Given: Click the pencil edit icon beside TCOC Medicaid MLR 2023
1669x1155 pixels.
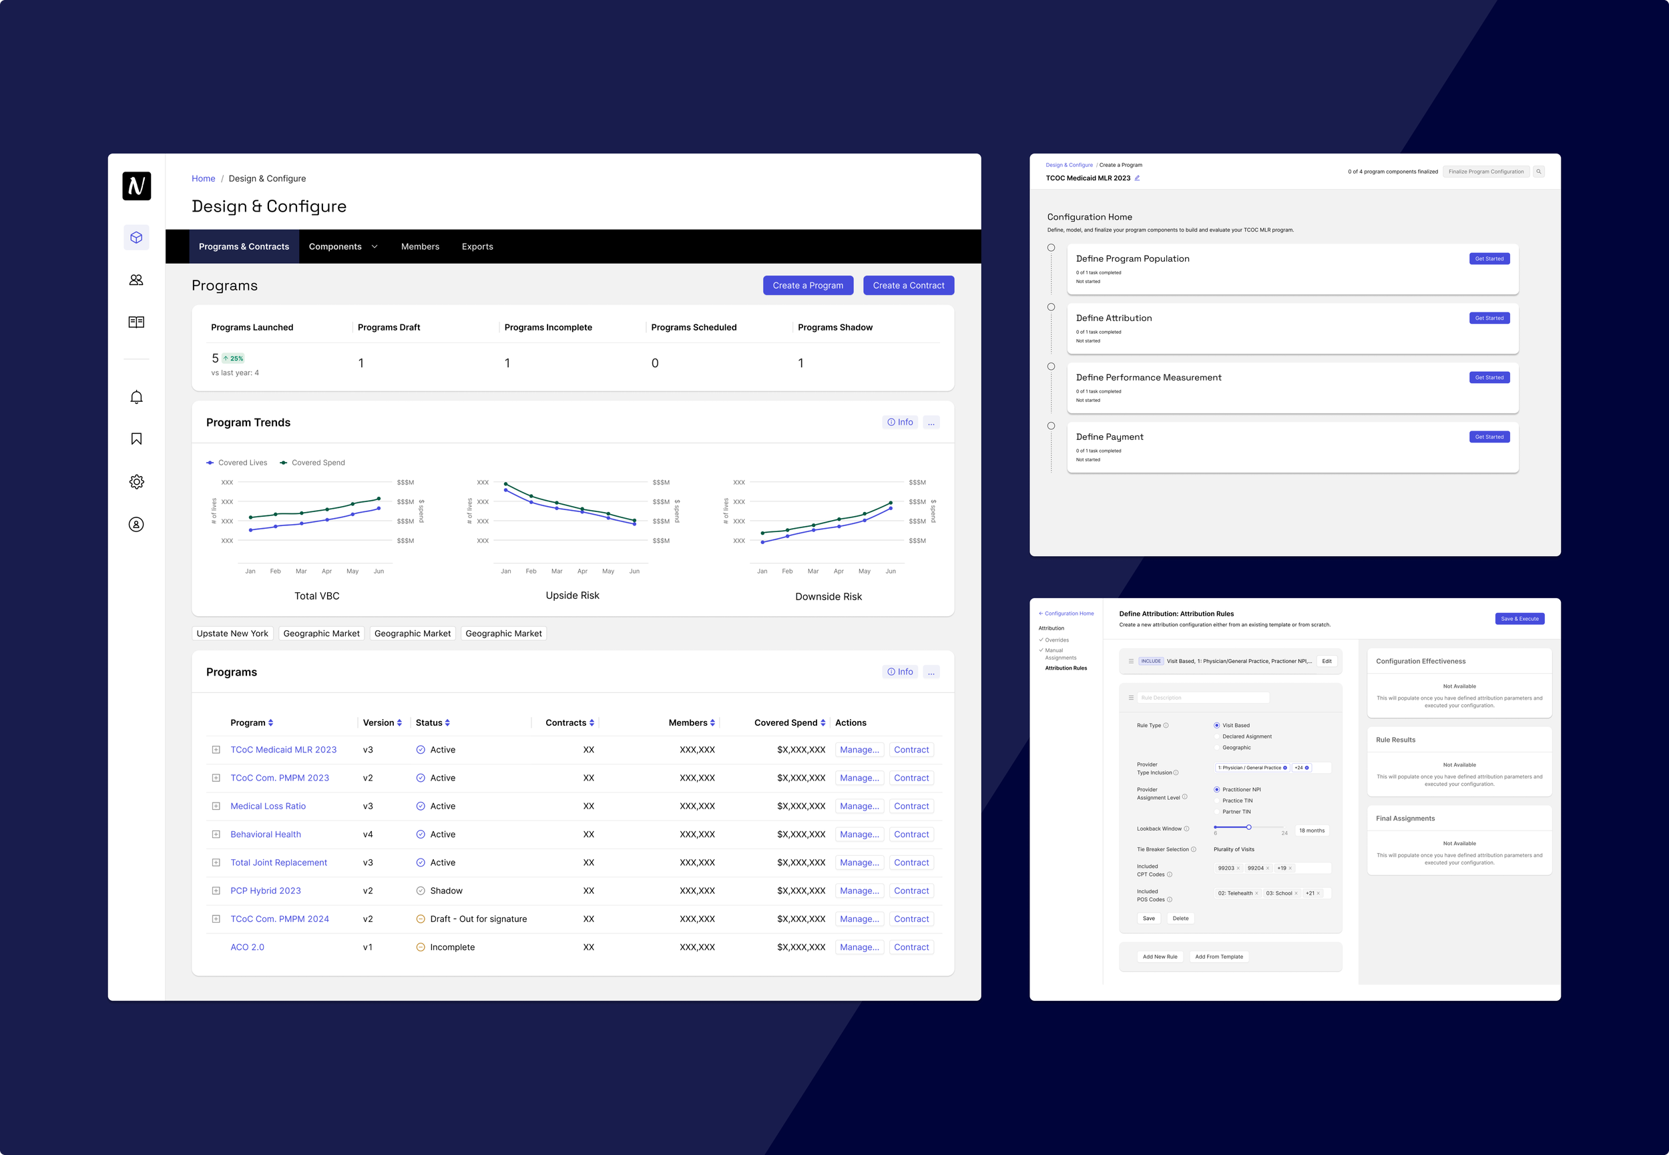Looking at the screenshot, I should [1138, 178].
